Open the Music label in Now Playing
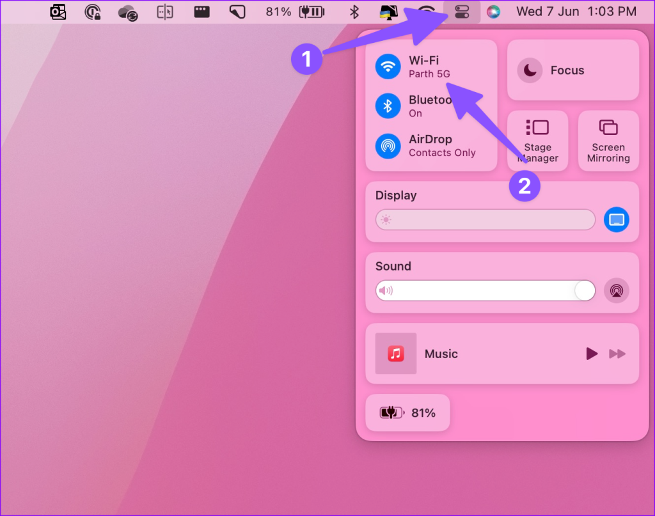 pos(441,354)
